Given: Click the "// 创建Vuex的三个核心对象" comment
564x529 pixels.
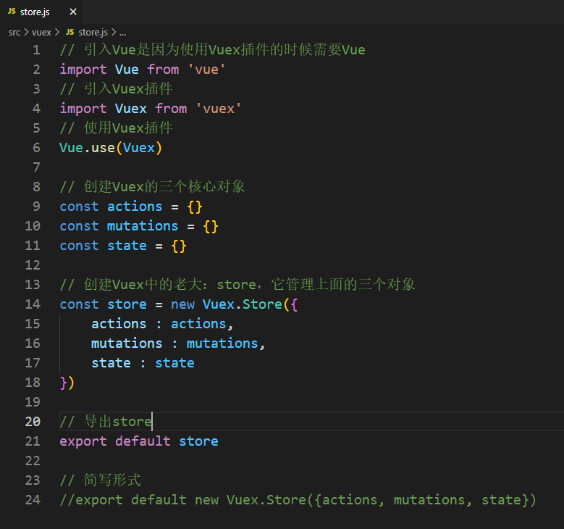Looking at the screenshot, I should 152,186.
